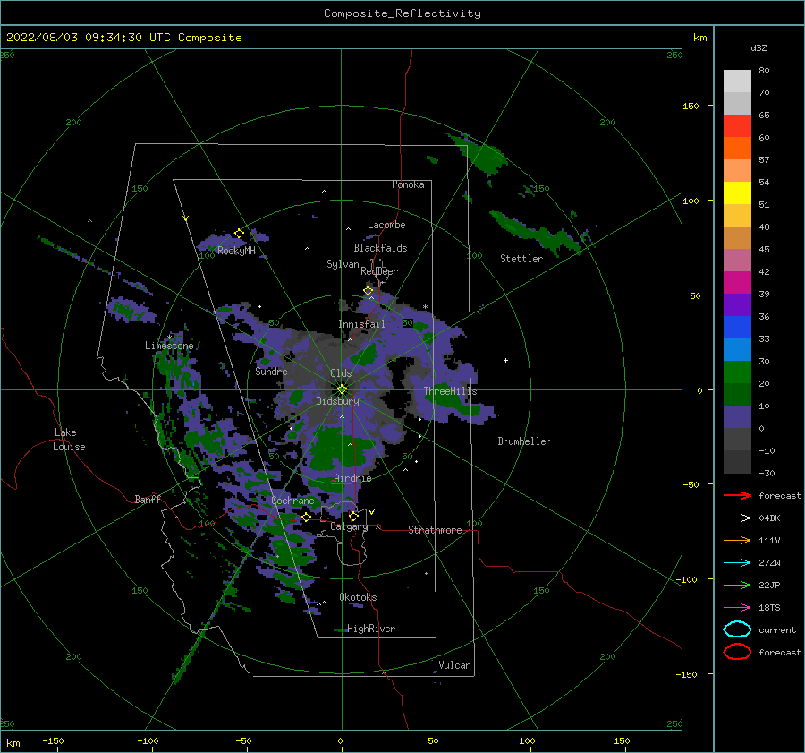Click the white plus marker north of Drumheller
The image size is (805, 753).
point(505,360)
